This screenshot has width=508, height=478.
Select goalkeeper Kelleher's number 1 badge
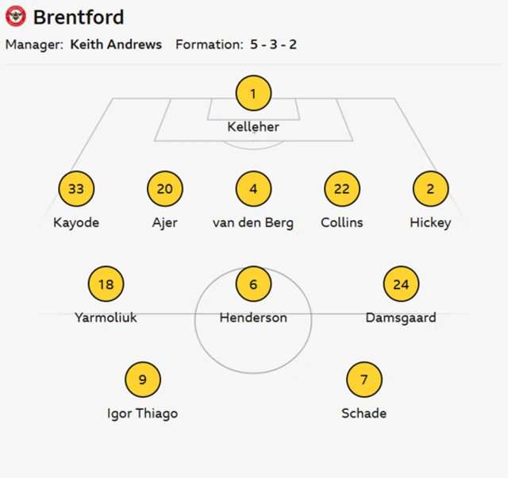253,94
